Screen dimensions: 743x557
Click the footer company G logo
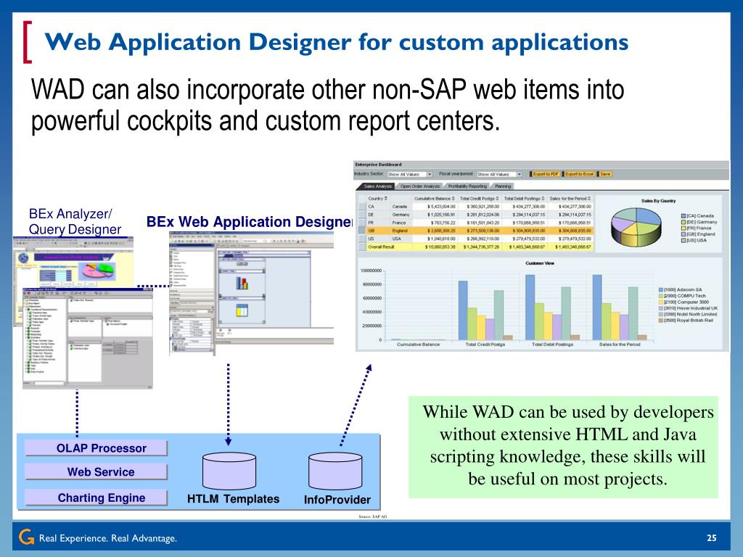point(26,537)
